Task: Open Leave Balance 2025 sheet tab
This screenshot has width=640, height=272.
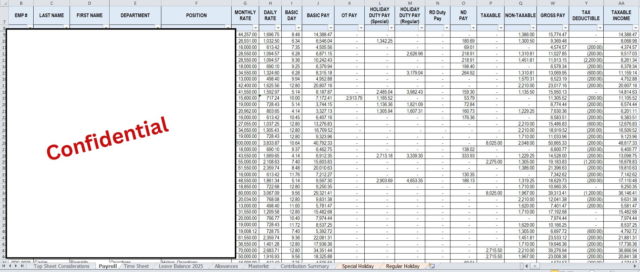Action: tap(181, 266)
